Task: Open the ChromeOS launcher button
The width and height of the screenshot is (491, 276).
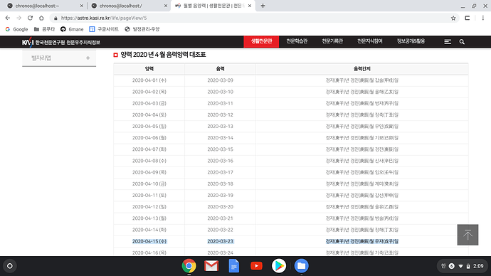Action: [x=10, y=266]
